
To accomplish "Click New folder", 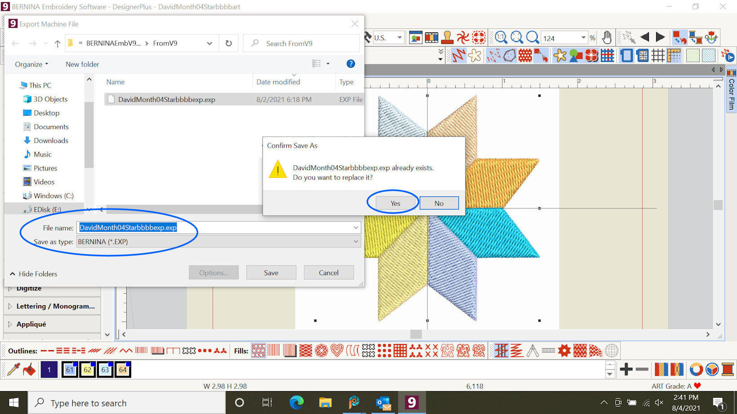I will pyautogui.click(x=82, y=64).
